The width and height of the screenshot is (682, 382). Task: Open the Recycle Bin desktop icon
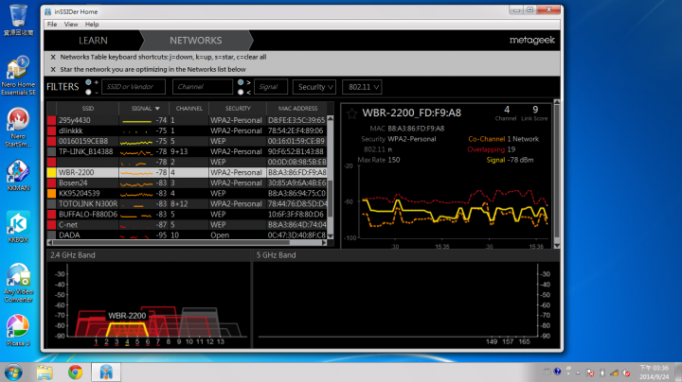coord(18,20)
